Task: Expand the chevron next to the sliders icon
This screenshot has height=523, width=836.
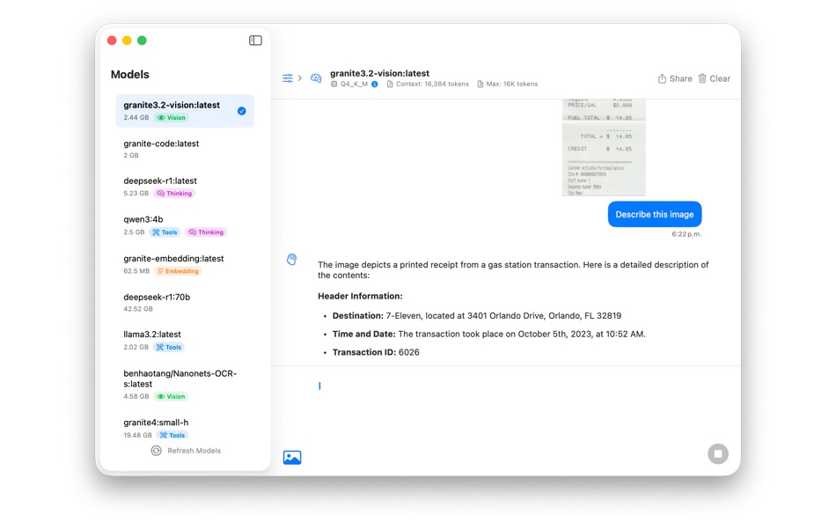Action: pyautogui.click(x=301, y=77)
